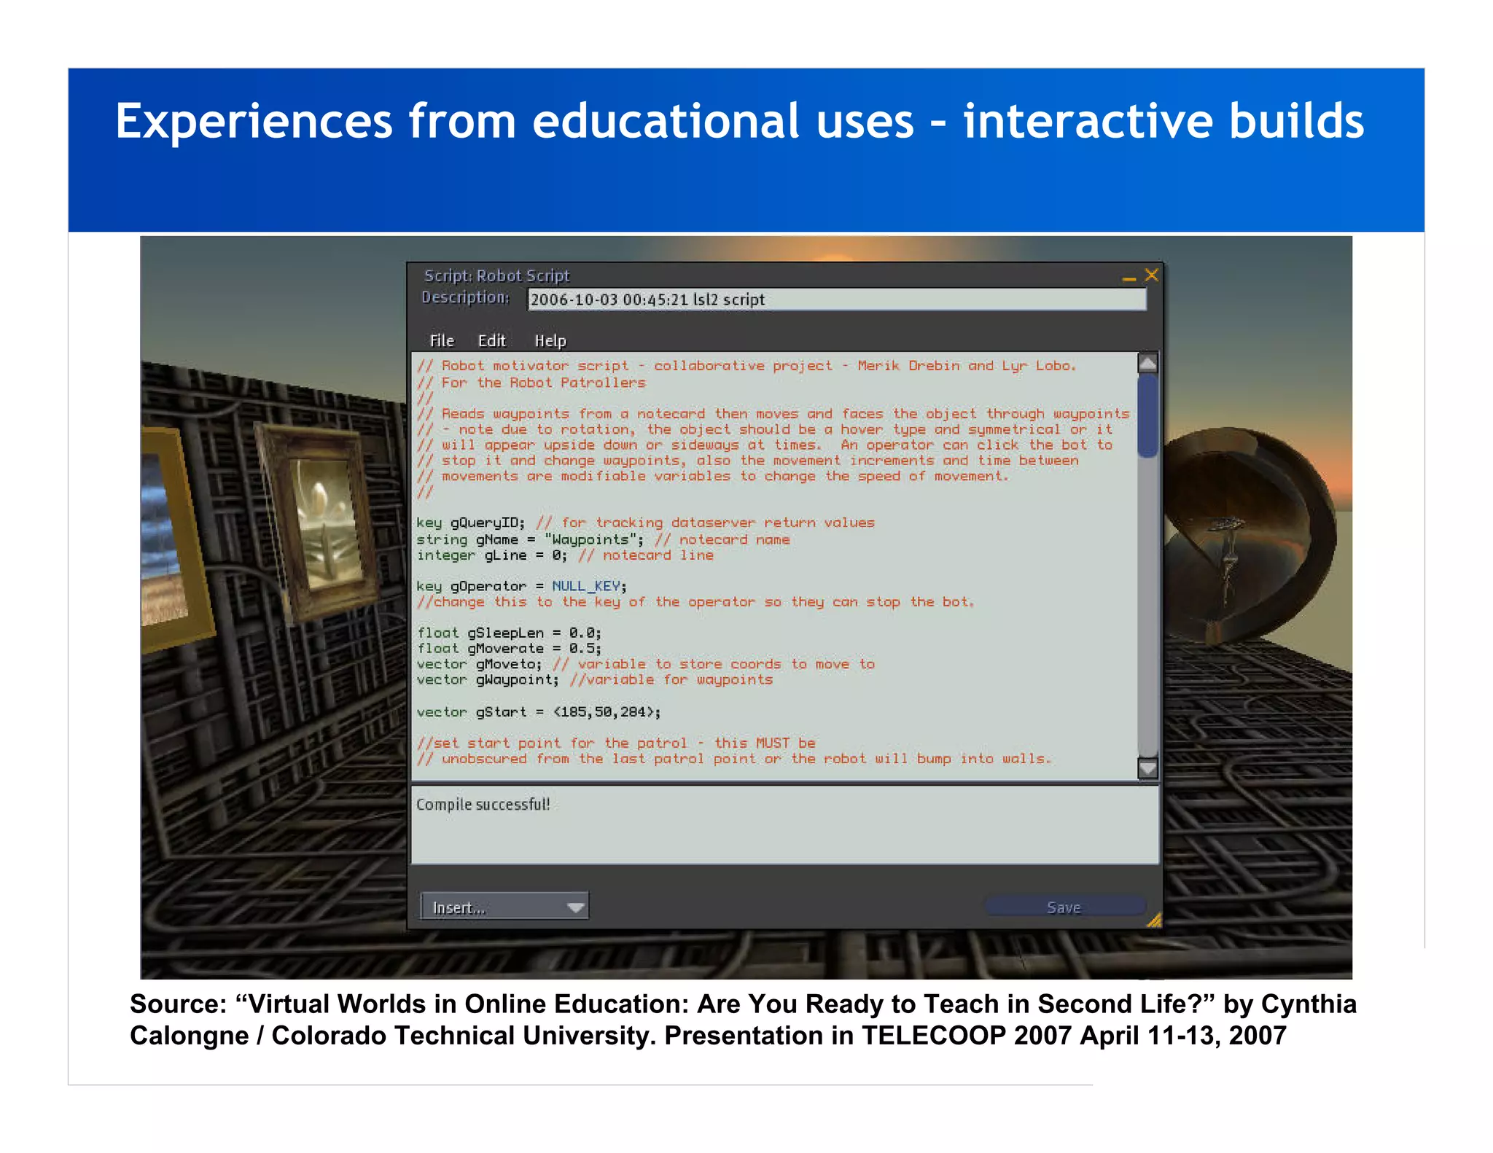Click the scrollbar up arrow
1493x1153 pixels.
[1147, 362]
